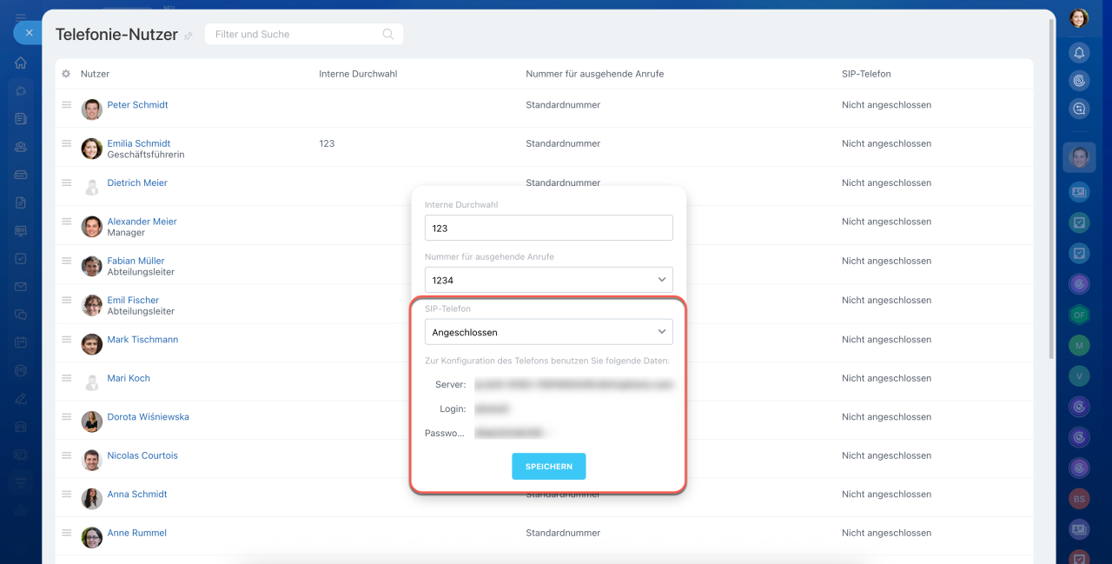
Task: Click the grid settings gear icon
Action: 66,74
